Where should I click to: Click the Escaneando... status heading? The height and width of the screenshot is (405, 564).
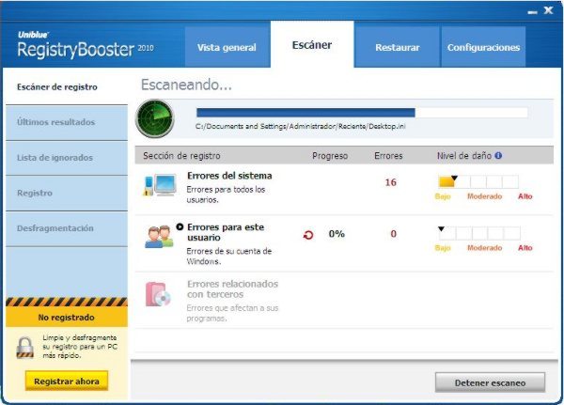[186, 85]
